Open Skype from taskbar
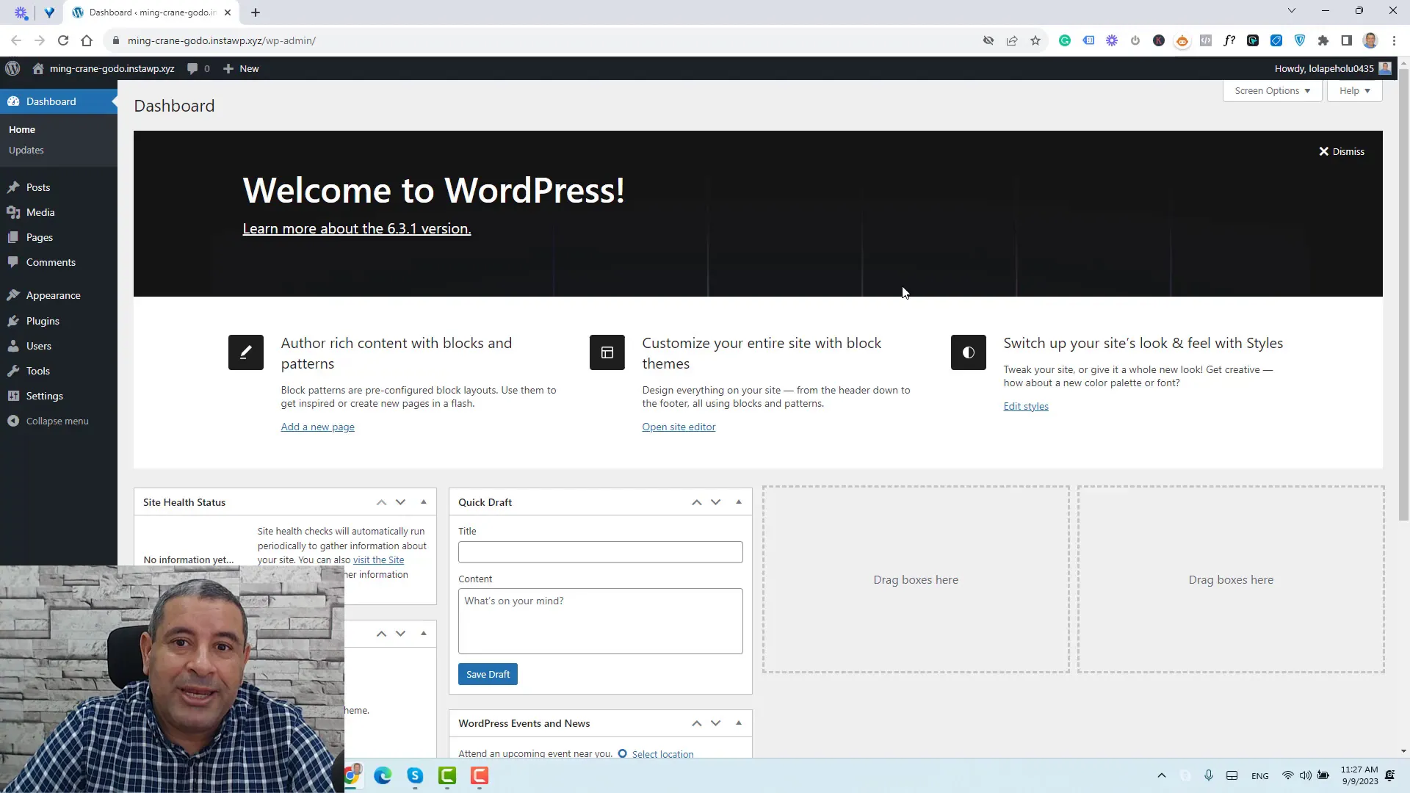1410x793 pixels. 415,775
